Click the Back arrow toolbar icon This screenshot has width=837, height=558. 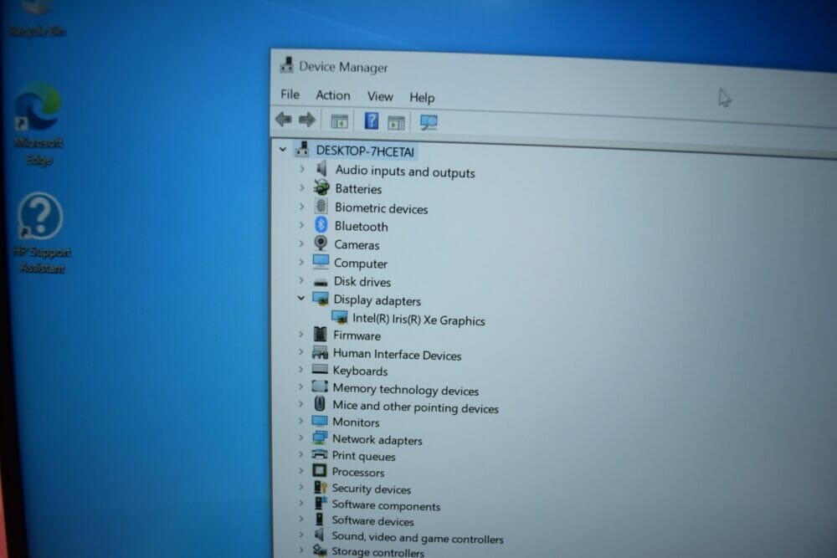(284, 119)
